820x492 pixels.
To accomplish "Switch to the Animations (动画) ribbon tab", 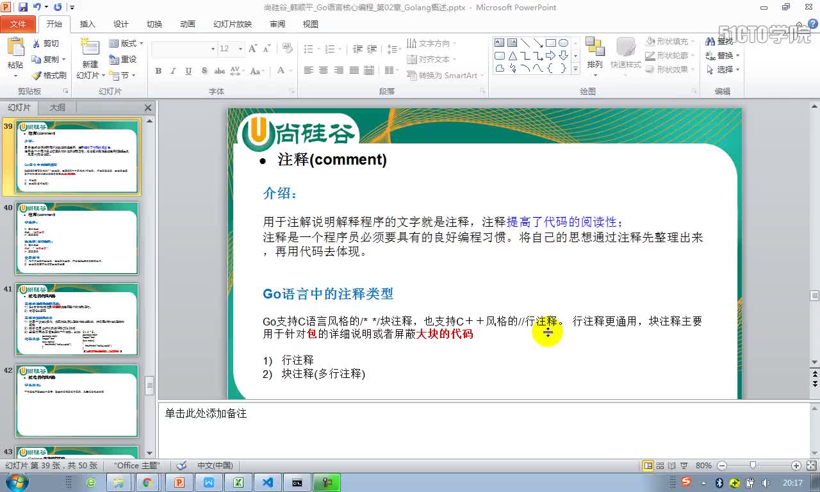I will [x=187, y=24].
